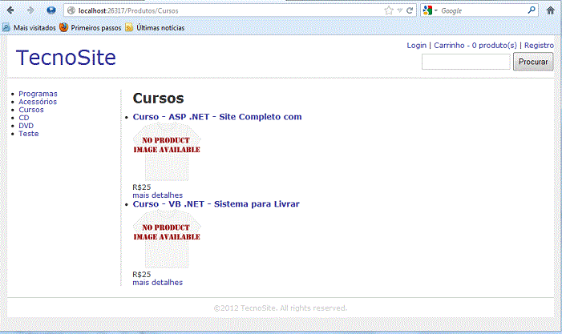This screenshot has height=334, width=562.
Task: Open the Google search engine selector
Action: 430,10
